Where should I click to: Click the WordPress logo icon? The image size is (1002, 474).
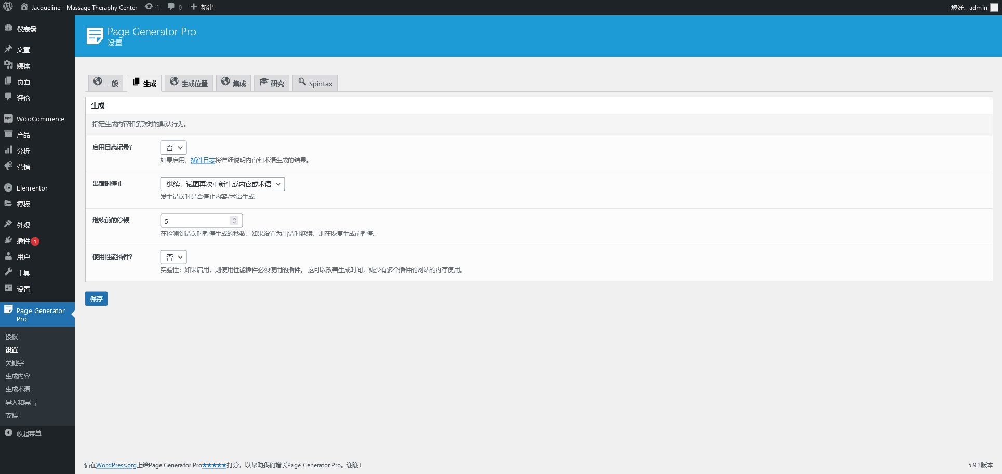pos(8,7)
